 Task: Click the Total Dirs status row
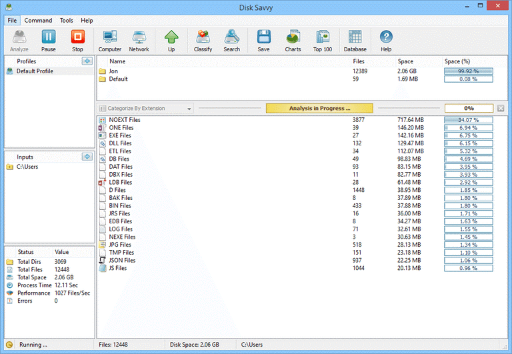[x=49, y=261]
